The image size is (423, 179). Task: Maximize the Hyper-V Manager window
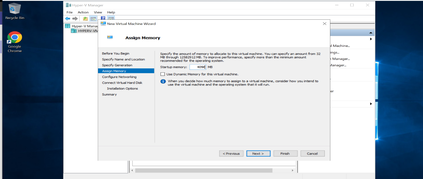click(352, 5)
